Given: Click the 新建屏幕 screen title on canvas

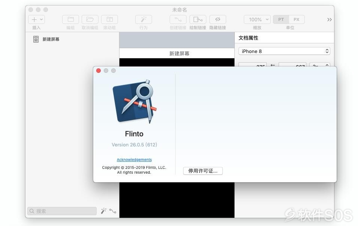Looking at the screenshot, I should [179, 53].
